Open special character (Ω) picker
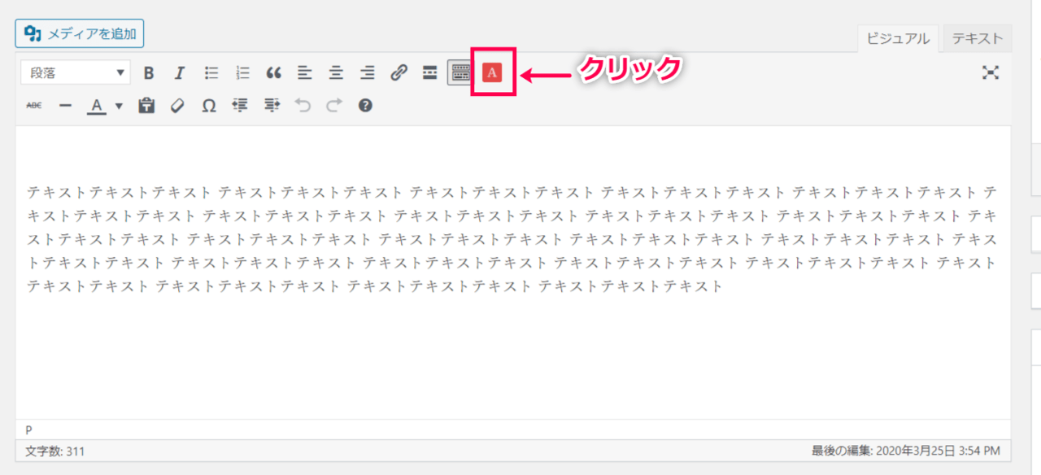This screenshot has height=475, width=1041. (x=209, y=105)
